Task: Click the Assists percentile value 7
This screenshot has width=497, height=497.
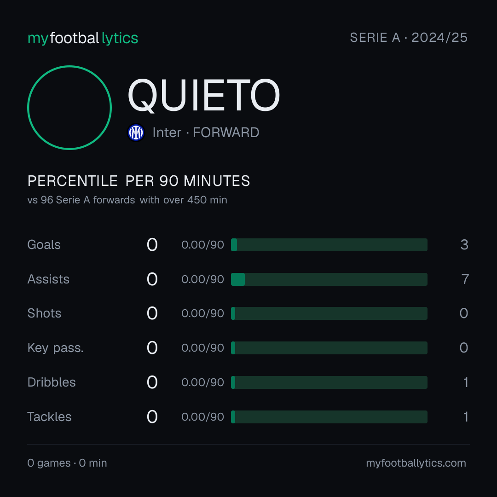Action: (x=465, y=279)
